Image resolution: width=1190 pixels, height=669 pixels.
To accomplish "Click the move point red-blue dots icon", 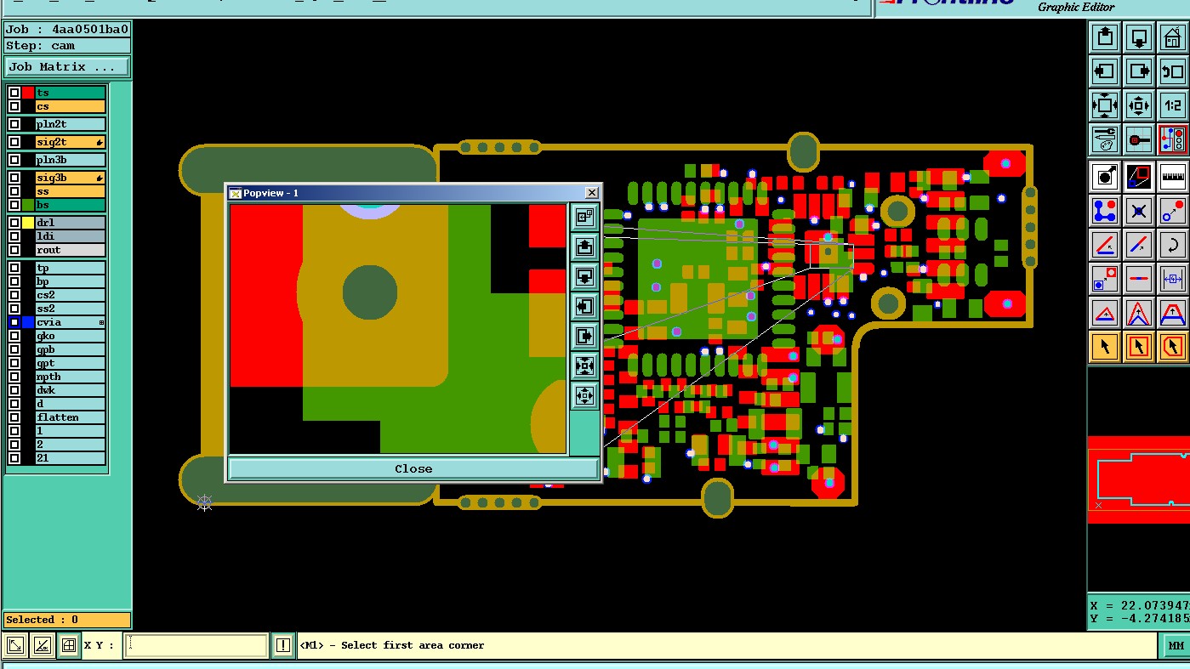I will coord(1173,211).
